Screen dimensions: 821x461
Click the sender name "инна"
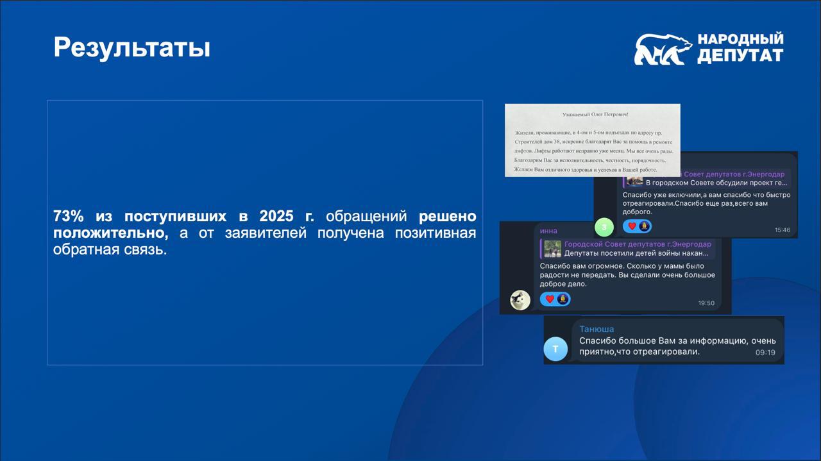click(548, 231)
